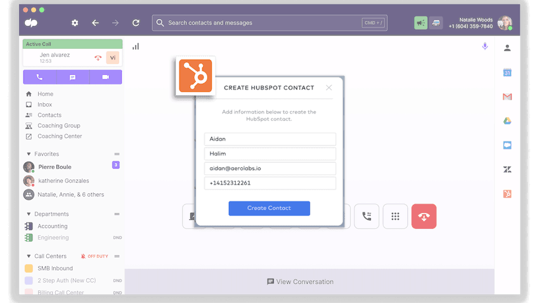Open settings gear in top bar
This screenshot has height=303, width=539.
[x=75, y=23]
